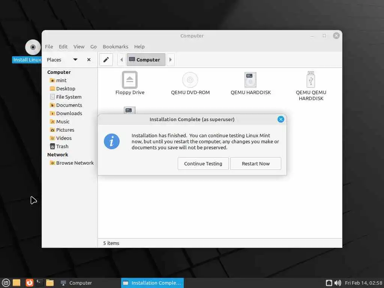Close the Computer window

coord(336,36)
